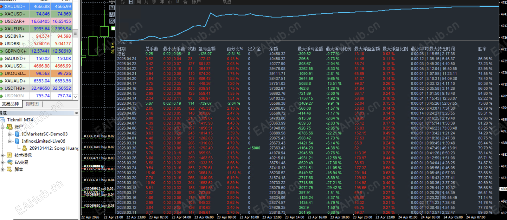Collapse the 账户 accounts tree node
Image resolution: width=507 pixels, height=220 pixels.
pyautogui.click(x=3, y=127)
